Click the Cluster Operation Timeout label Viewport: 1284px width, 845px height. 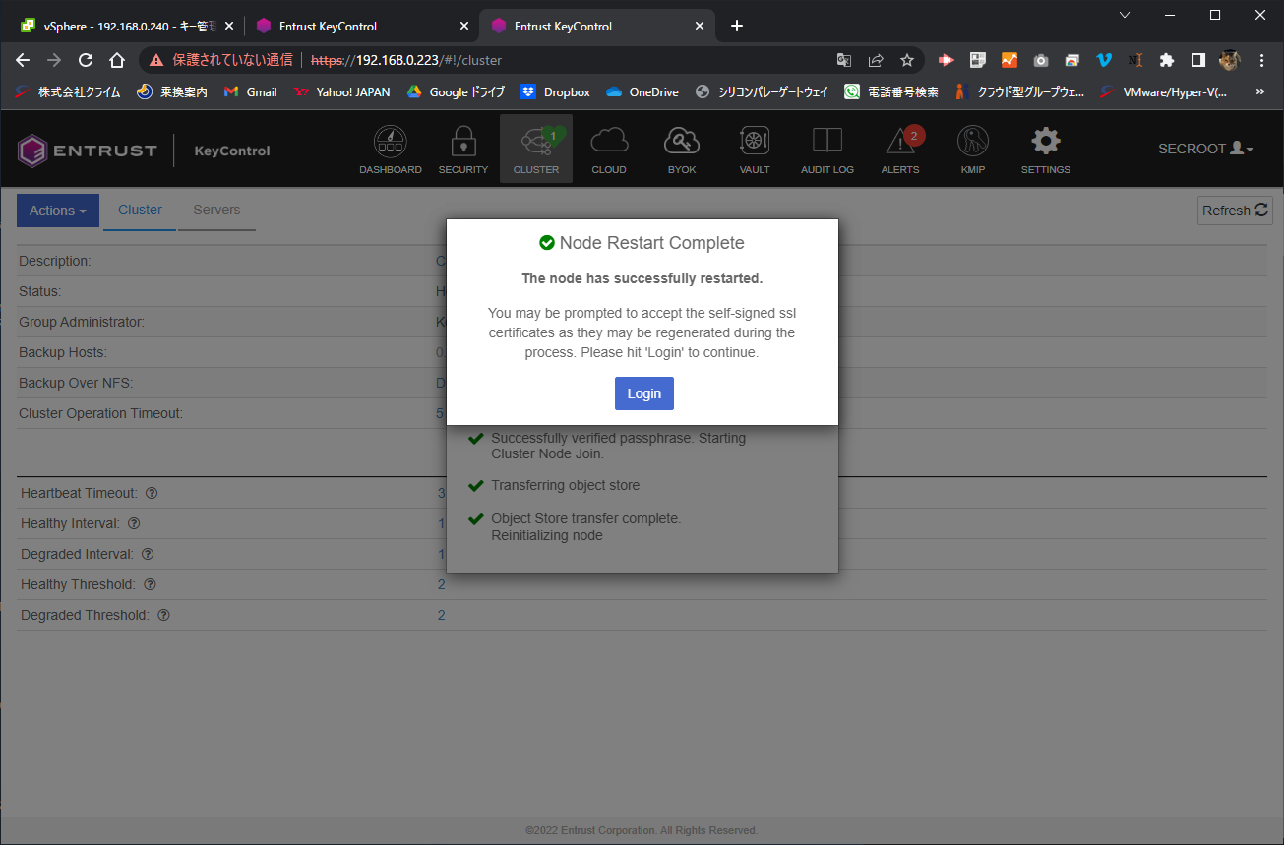(x=100, y=413)
